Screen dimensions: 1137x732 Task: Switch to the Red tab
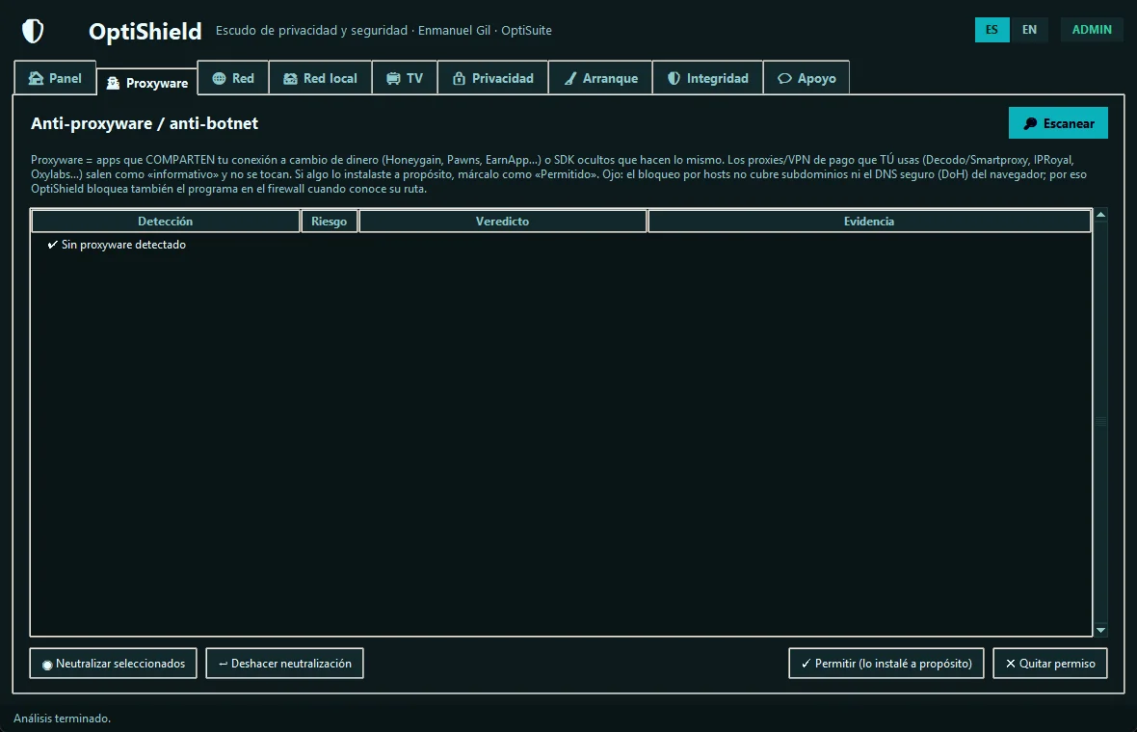233,78
